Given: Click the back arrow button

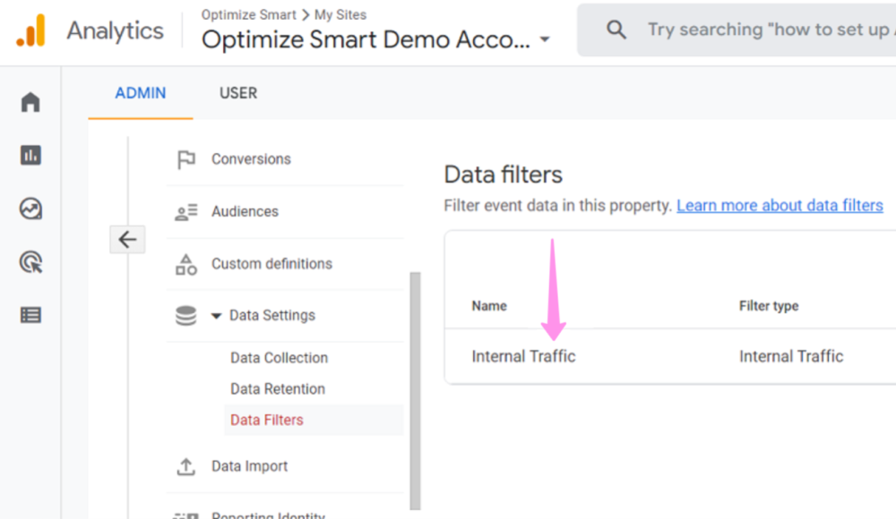Looking at the screenshot, I should pyautogui.click(x=127, y=239).
